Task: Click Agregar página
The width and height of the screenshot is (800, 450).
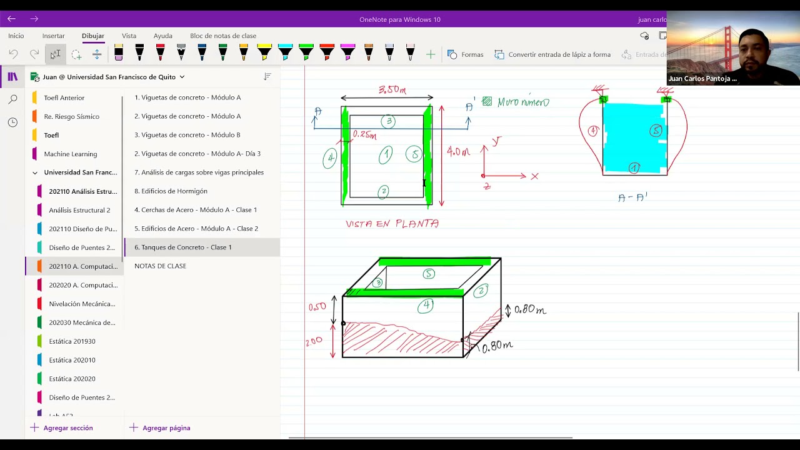Action: pyautogui.click(x=159, y=428)
